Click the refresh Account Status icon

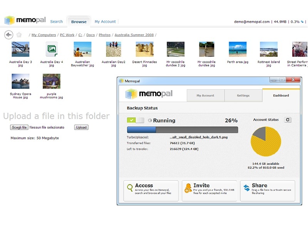[288, 120]
